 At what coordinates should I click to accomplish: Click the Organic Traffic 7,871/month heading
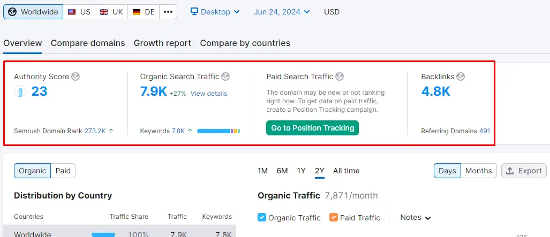318,195
